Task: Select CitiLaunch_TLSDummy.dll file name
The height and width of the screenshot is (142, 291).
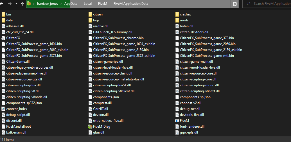Action: [x=113, y=32]
